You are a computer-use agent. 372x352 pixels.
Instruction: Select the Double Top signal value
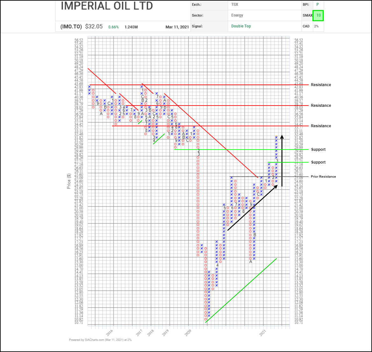(x=241, y=26)
